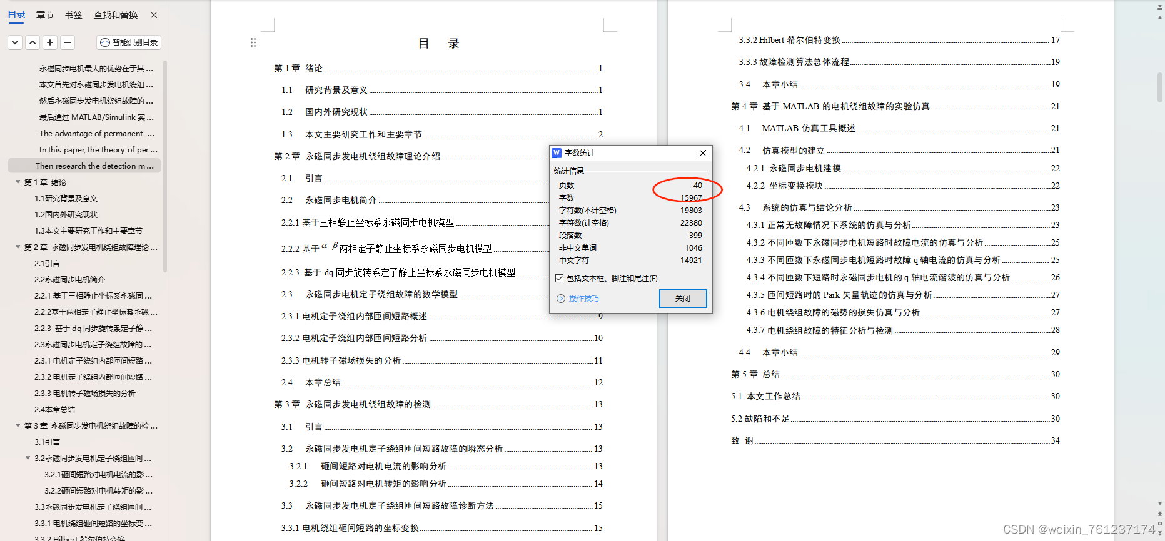Select '永磁同步电机最大的优势在于其' outline row
Viewport: 1165px width, 541px height.
[96, 68]
